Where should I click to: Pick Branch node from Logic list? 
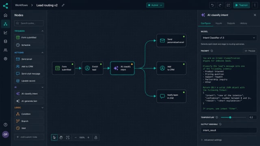[x=29, y=121]
